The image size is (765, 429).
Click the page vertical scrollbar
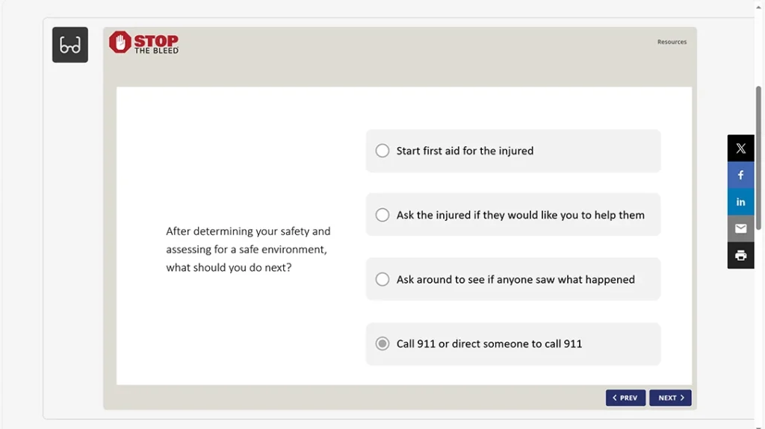pyautogui.click(x=759, y=119)
